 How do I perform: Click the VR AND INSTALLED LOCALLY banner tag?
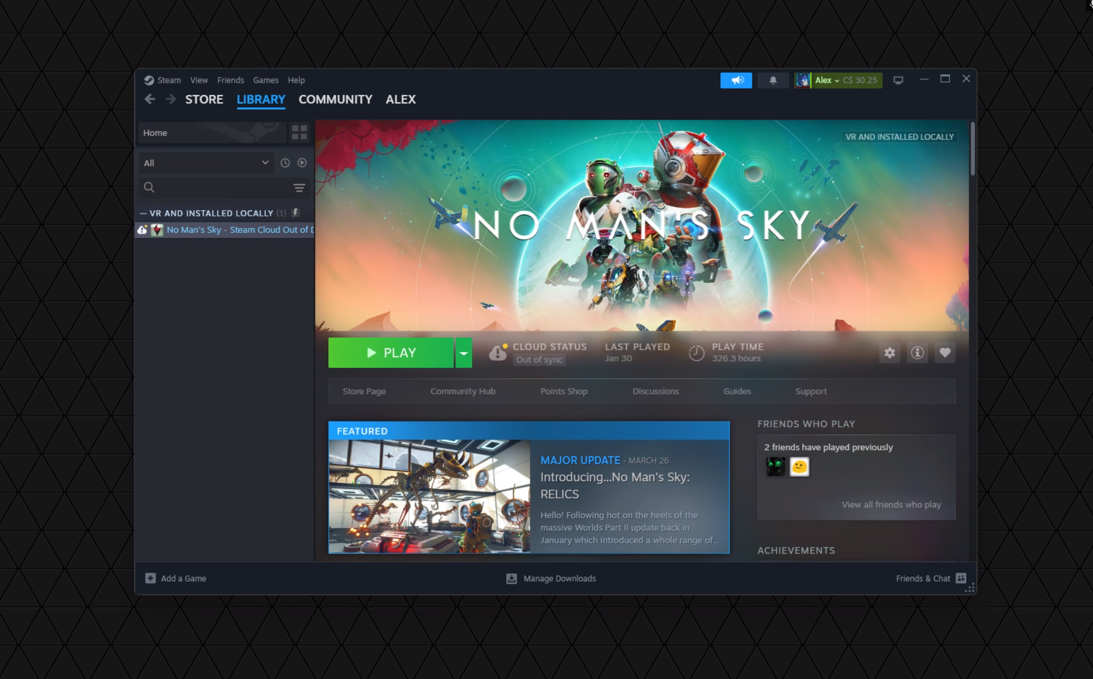(899, 137)
